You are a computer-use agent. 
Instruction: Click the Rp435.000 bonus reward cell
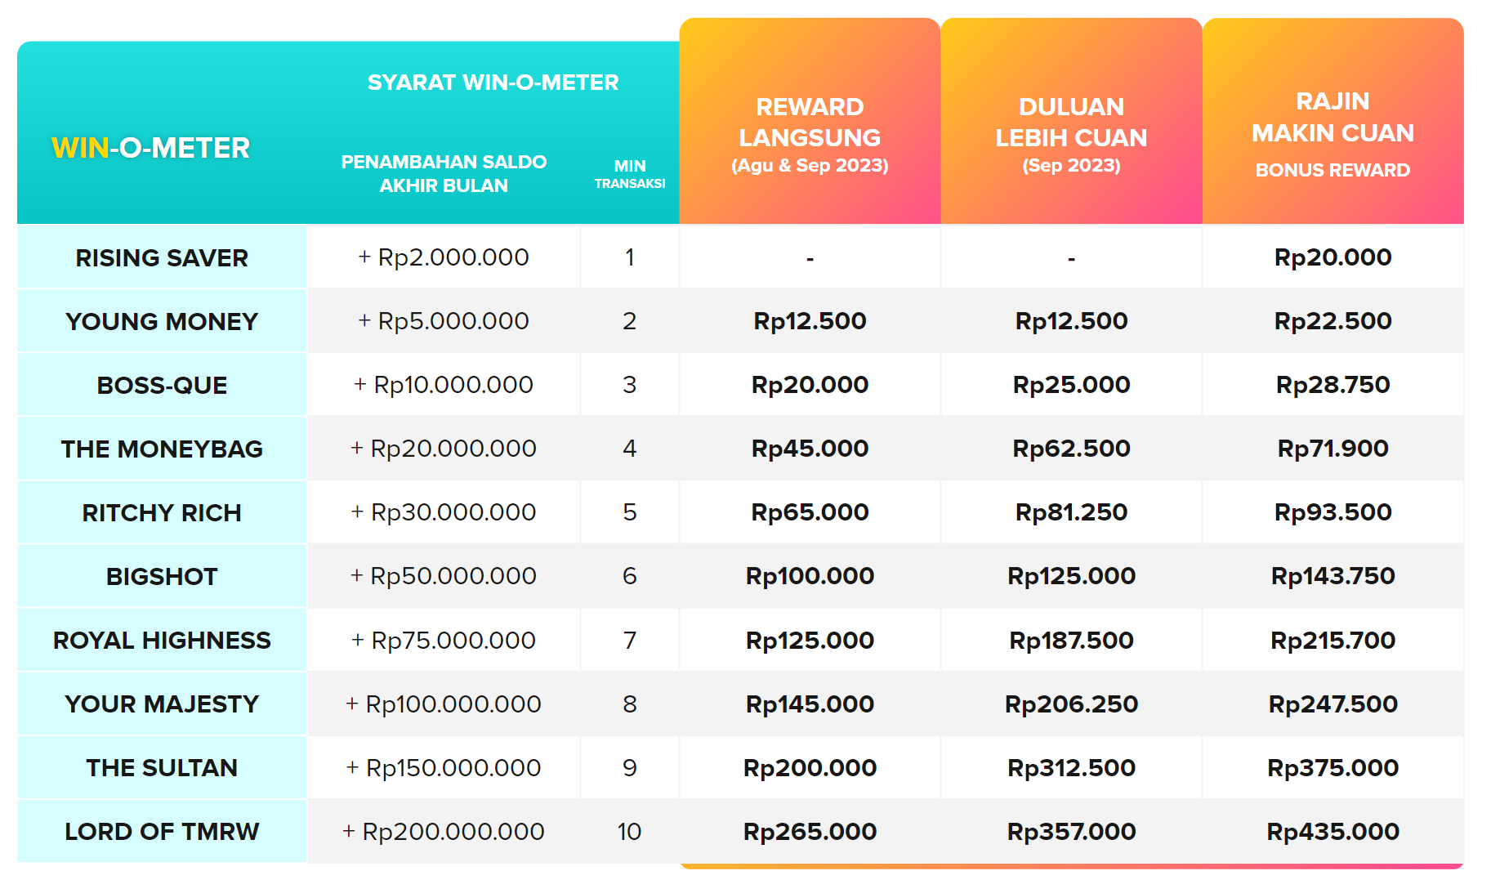[1333, 831]
